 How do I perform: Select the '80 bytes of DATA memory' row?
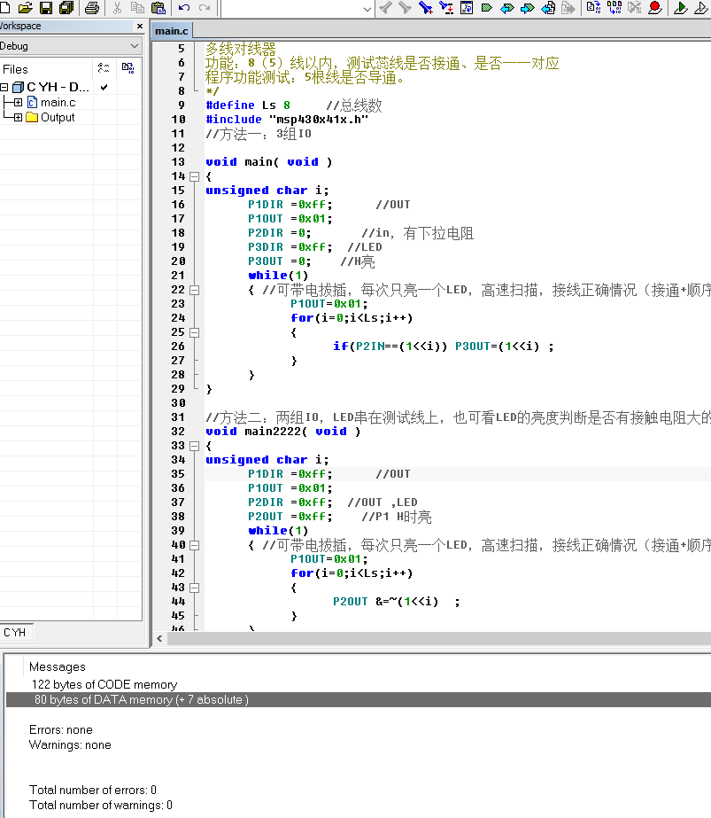tap(359, 699)
